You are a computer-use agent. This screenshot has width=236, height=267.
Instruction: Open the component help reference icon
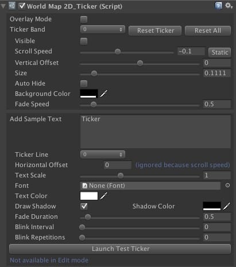pos(218,6)
